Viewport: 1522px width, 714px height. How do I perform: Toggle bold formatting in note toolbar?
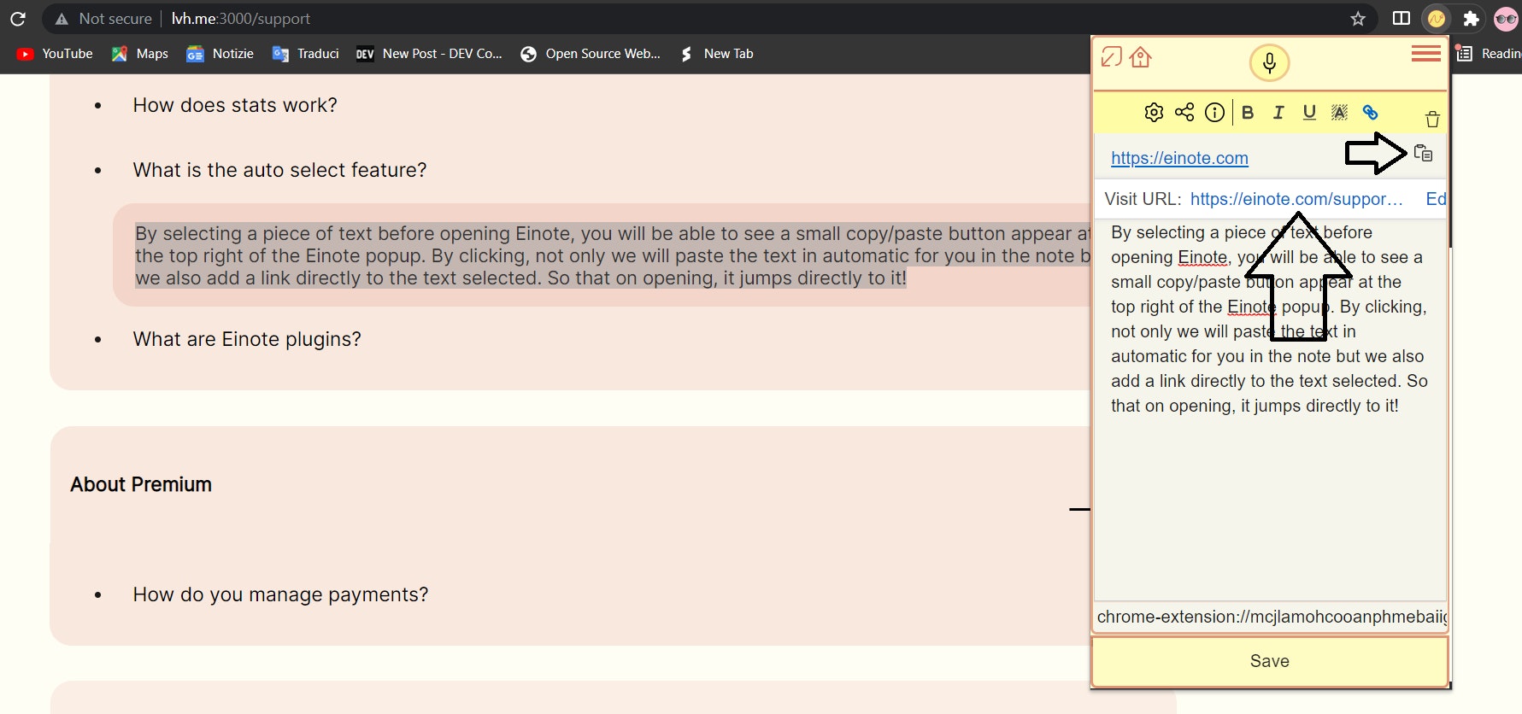point(1248,113)
